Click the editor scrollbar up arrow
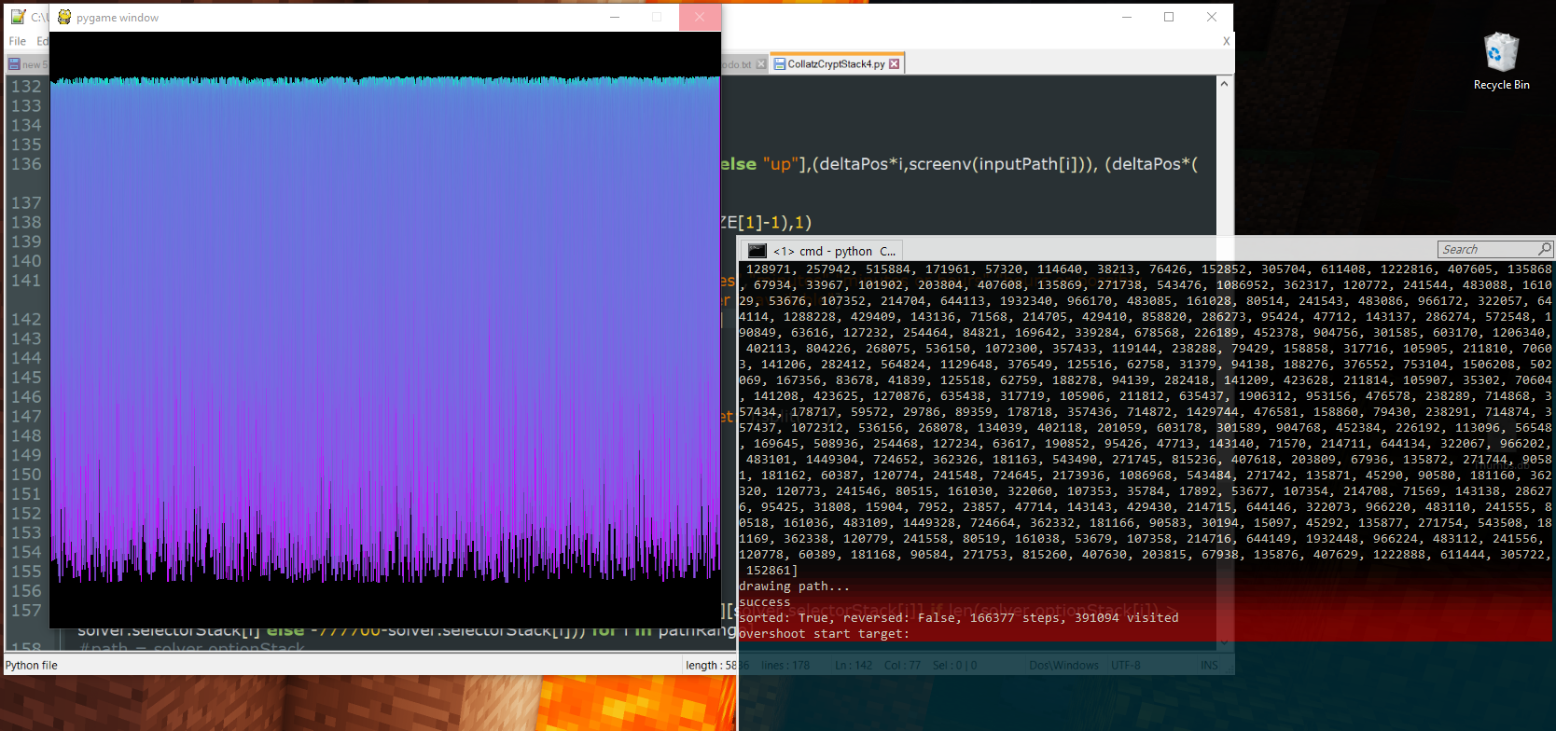This screenshot has height=731, width=1556. [x=1225, y=84]
